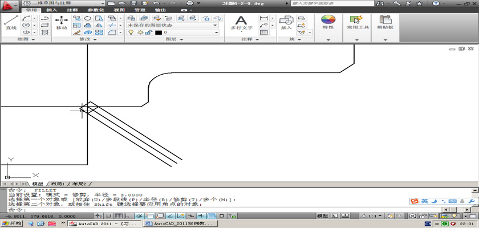Expand the Annotation (注释) panel
Viewport: 479px width, 228px height.
(250, 39)
